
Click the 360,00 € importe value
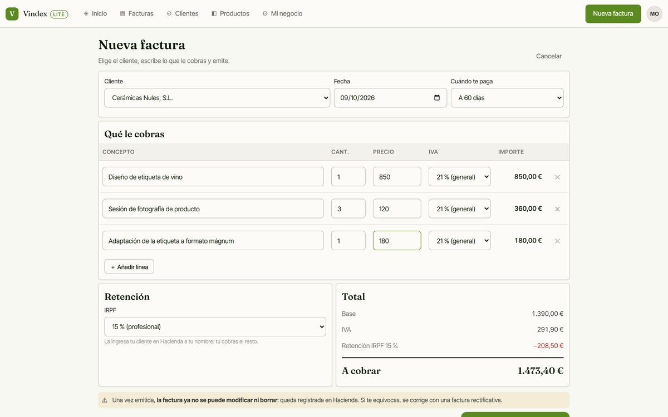pos(528,209)
